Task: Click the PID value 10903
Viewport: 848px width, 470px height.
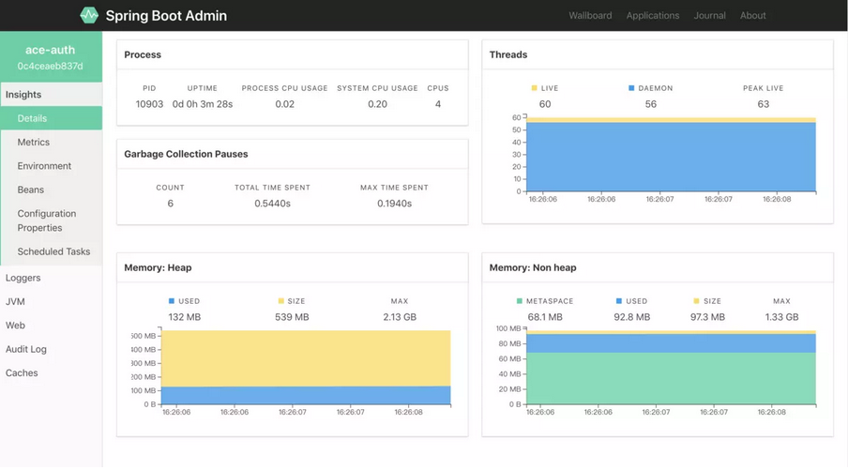Action: (149, 104)
